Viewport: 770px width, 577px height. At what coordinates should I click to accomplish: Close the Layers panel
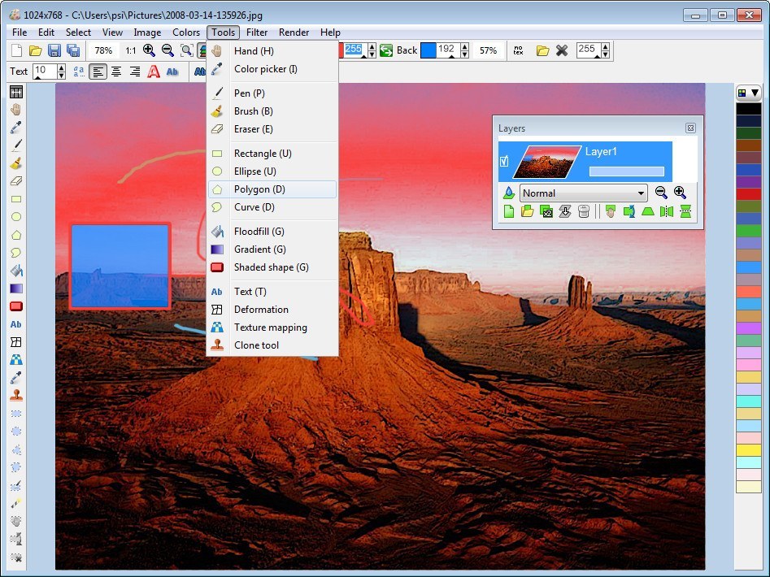tap(690, 128)
